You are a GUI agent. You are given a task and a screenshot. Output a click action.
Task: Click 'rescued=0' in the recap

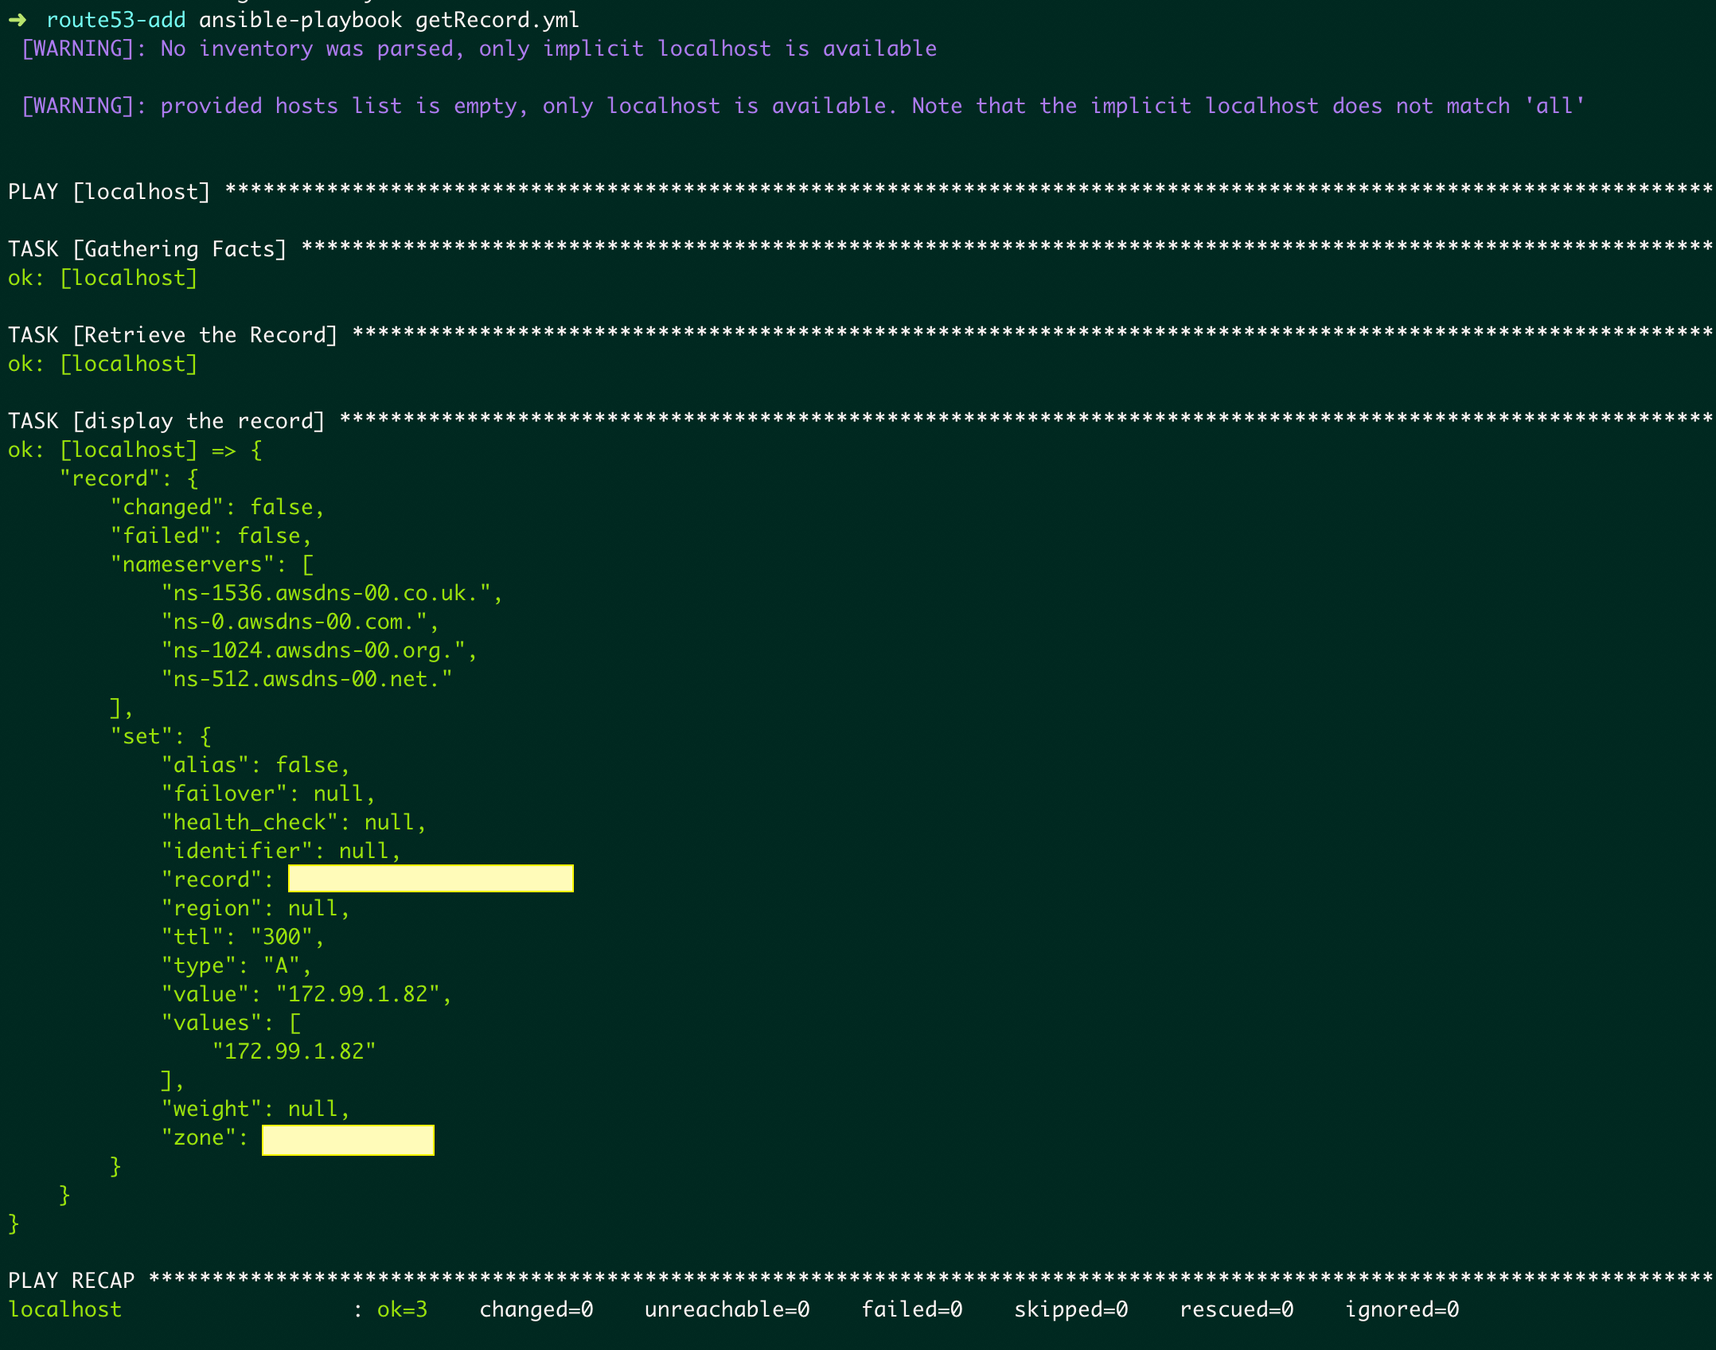point(1237,1309)
